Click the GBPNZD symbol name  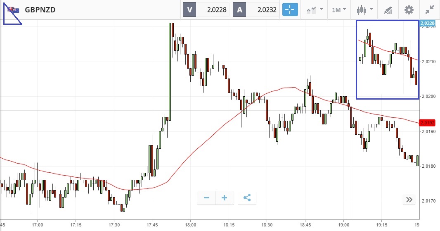point(40,10)
